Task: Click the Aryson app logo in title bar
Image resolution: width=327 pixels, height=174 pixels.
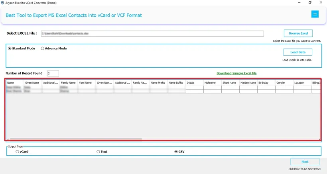Action: [2, 3]
